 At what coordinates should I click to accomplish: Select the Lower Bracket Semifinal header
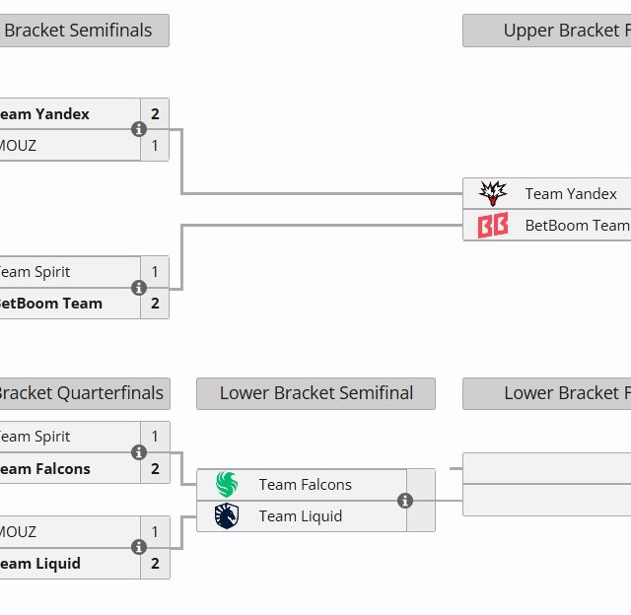click(x=315, y=393)
